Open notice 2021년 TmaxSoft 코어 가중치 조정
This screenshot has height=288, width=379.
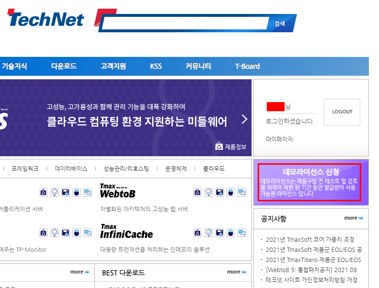coord(310,239)
